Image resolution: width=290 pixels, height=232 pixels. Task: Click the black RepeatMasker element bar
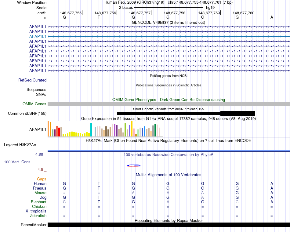coord(169,225)
